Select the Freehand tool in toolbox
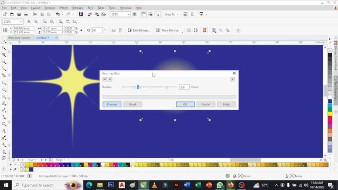338x190 pixels. [4, 69]
